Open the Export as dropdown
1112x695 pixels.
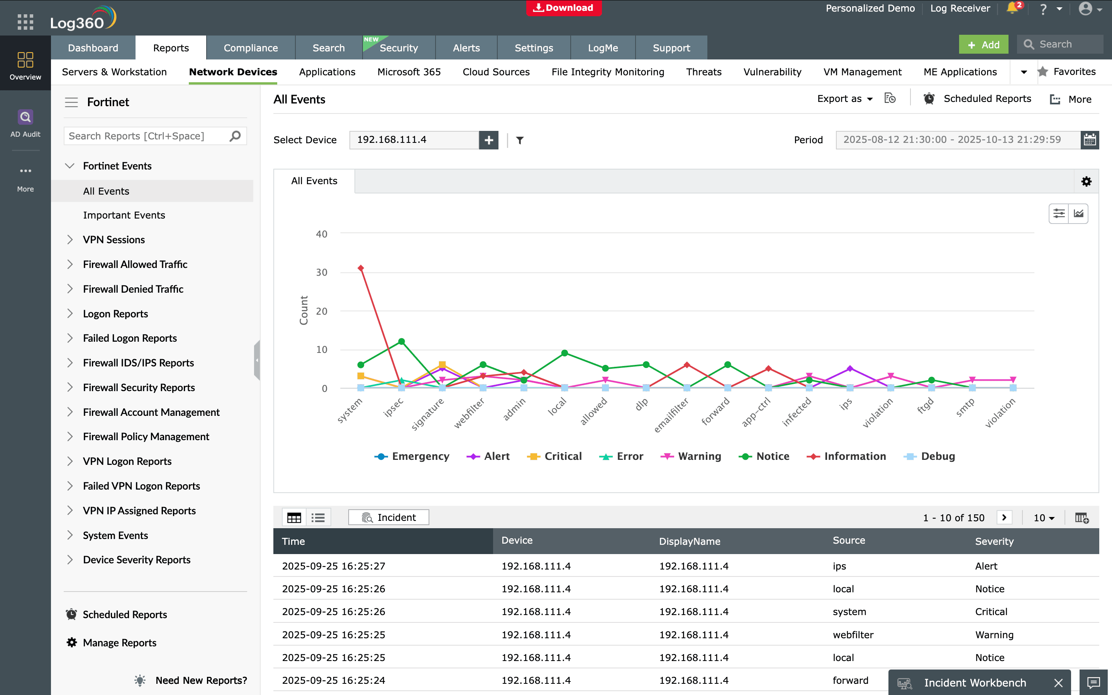point(844,99)
